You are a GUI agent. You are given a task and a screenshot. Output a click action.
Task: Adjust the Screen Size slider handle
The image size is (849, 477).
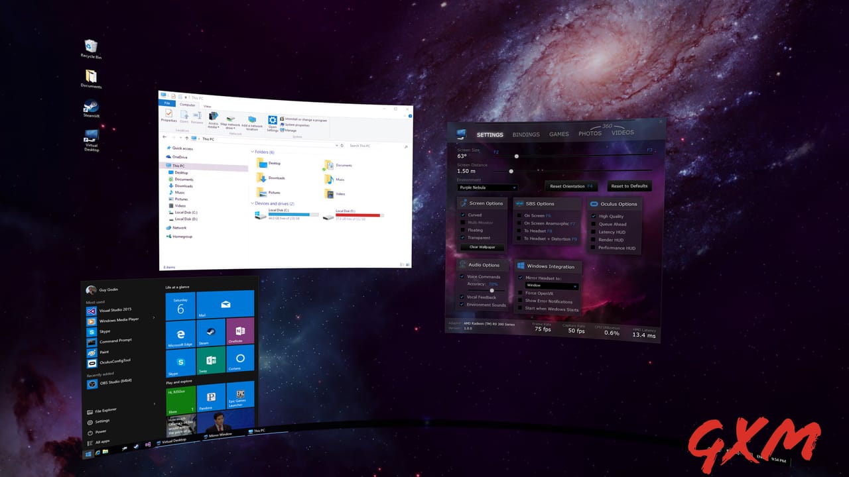pos(517,156)
